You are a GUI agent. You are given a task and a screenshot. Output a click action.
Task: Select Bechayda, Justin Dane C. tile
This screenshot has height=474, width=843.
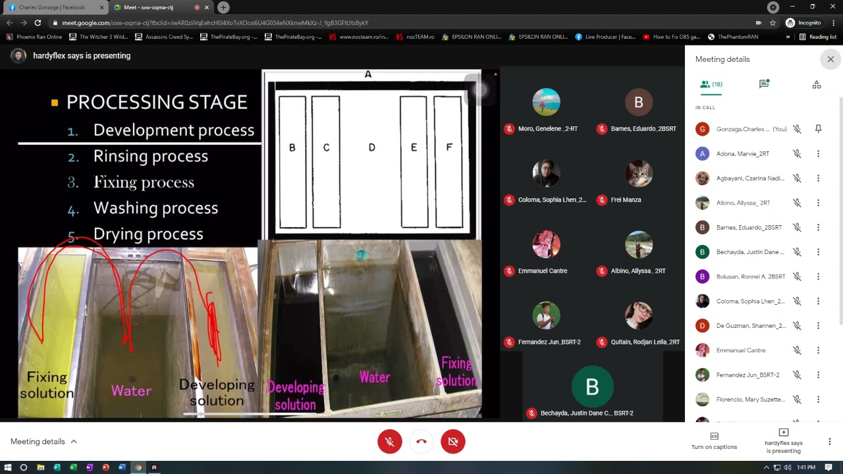point(592,386)
